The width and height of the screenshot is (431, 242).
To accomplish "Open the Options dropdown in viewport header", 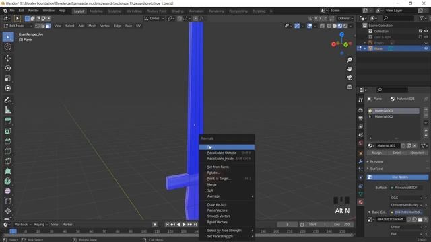I will pyautogui.click(x=345, y=18).
